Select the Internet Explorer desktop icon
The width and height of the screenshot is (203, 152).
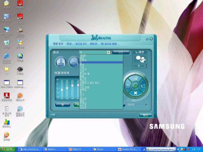[x=7, y=58]
